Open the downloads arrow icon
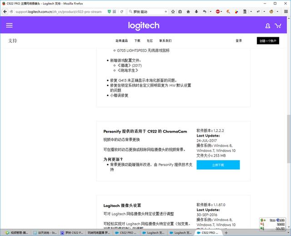 pyautogui.click(x=196, y=12)
